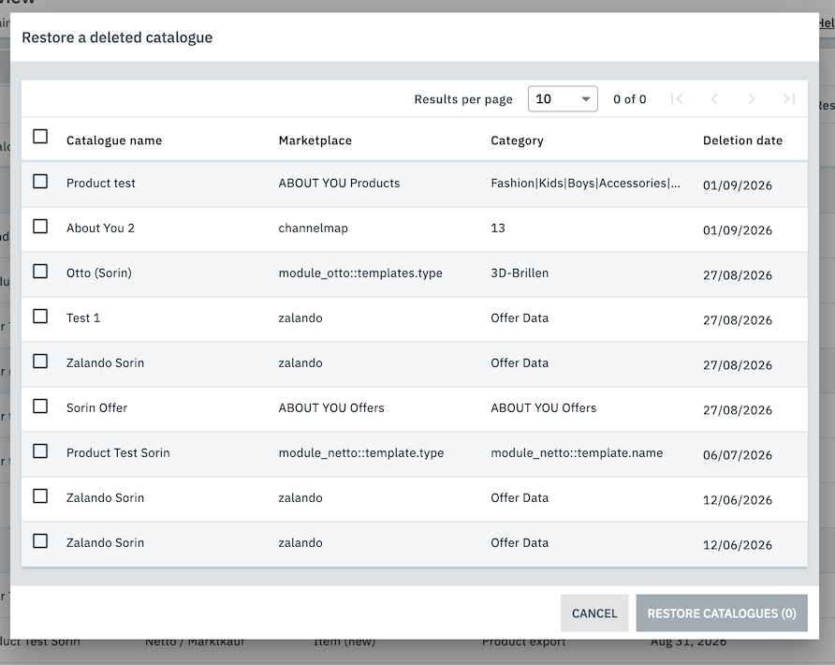The width and height of the screenshot is (835, 665).
Task: Click the 'Restore a deleted catalogue' title
Action: pyautogui.click(x=117, y=37)
